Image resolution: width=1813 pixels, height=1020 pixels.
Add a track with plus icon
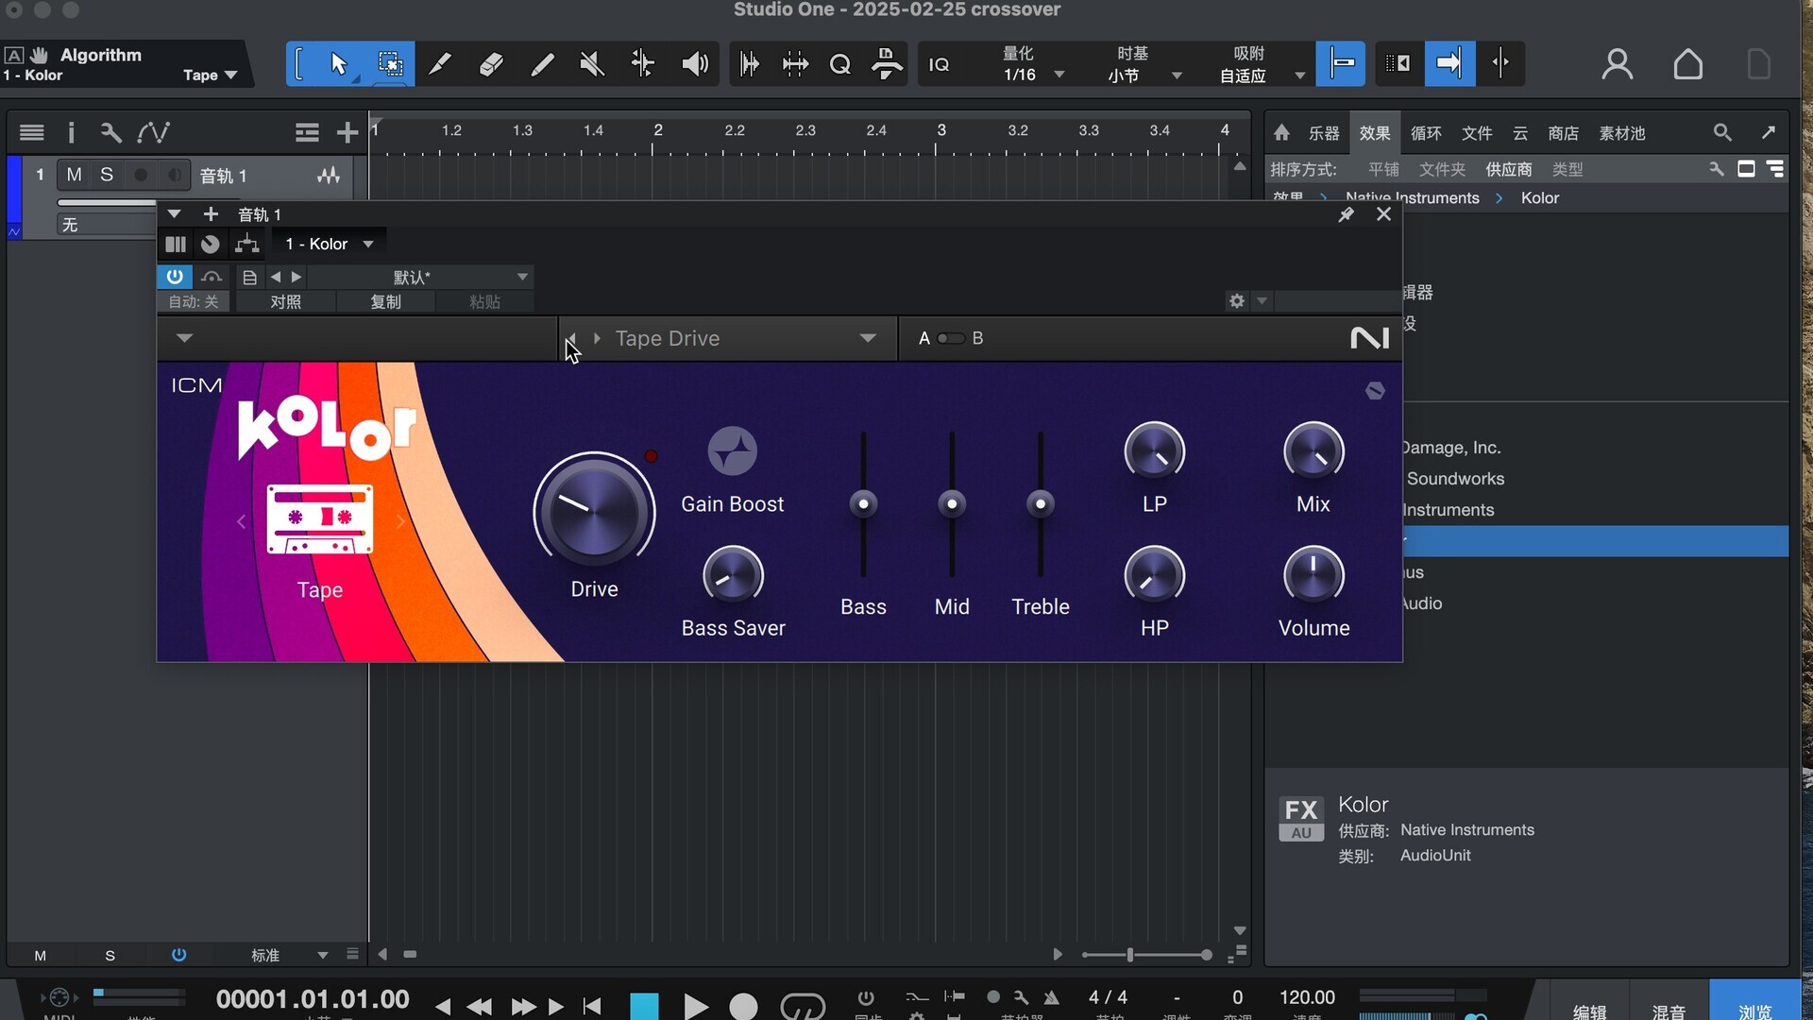click(347, 132)
